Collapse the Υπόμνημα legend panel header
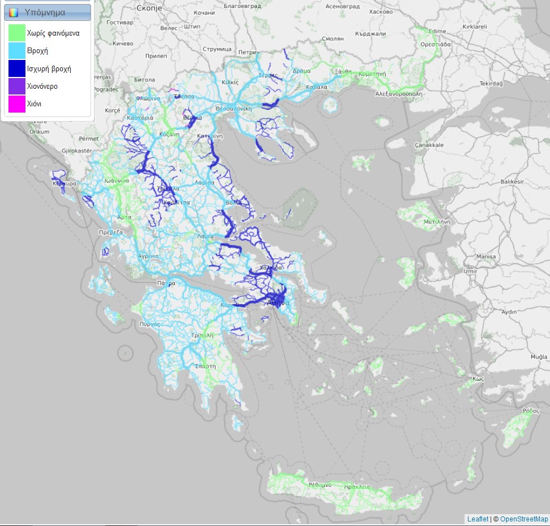Image resolution: width=550 pixels, height=526 pixels. pos(47,12)
